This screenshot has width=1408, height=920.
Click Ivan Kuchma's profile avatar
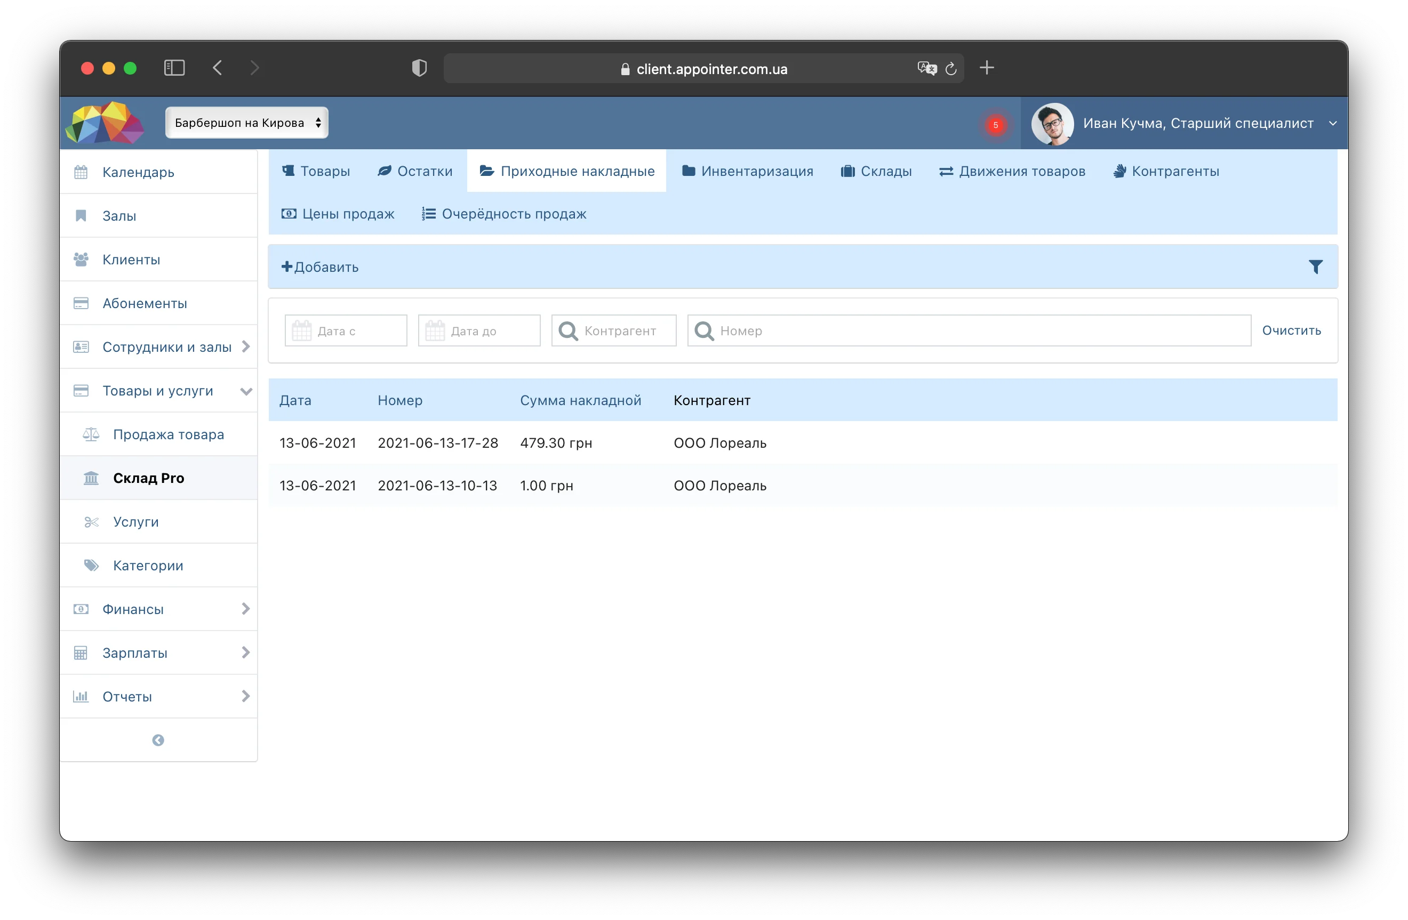coord(1052,124)
